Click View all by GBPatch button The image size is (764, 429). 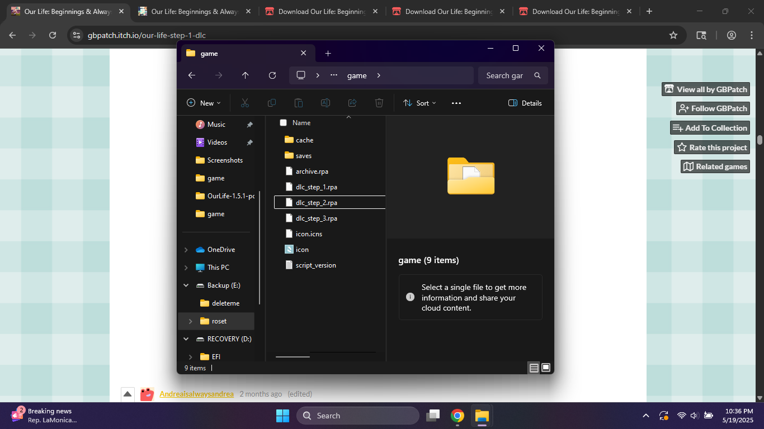click(706, 89)
